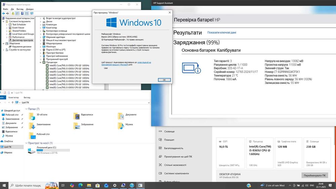Viewport: 336px width, 189px height.
Task: Click the Up arrow in File Explorer navigation
Action: pyautogui.click(x=12, y=102)
